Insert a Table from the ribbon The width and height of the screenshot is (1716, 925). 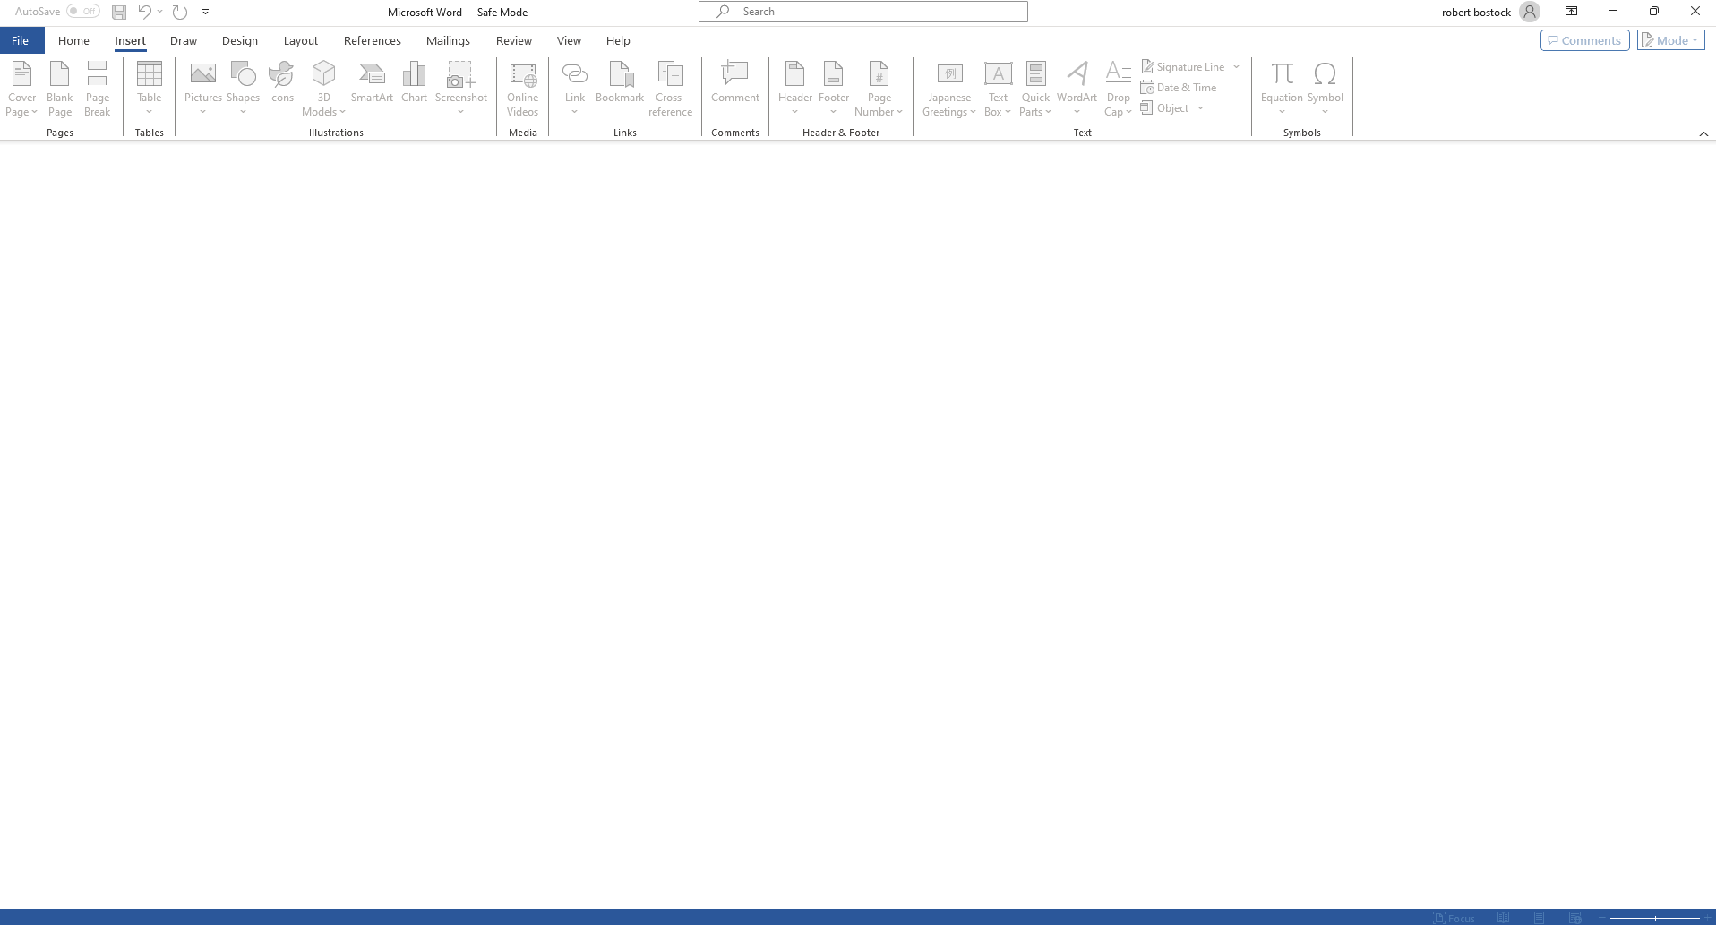point(148,87)
